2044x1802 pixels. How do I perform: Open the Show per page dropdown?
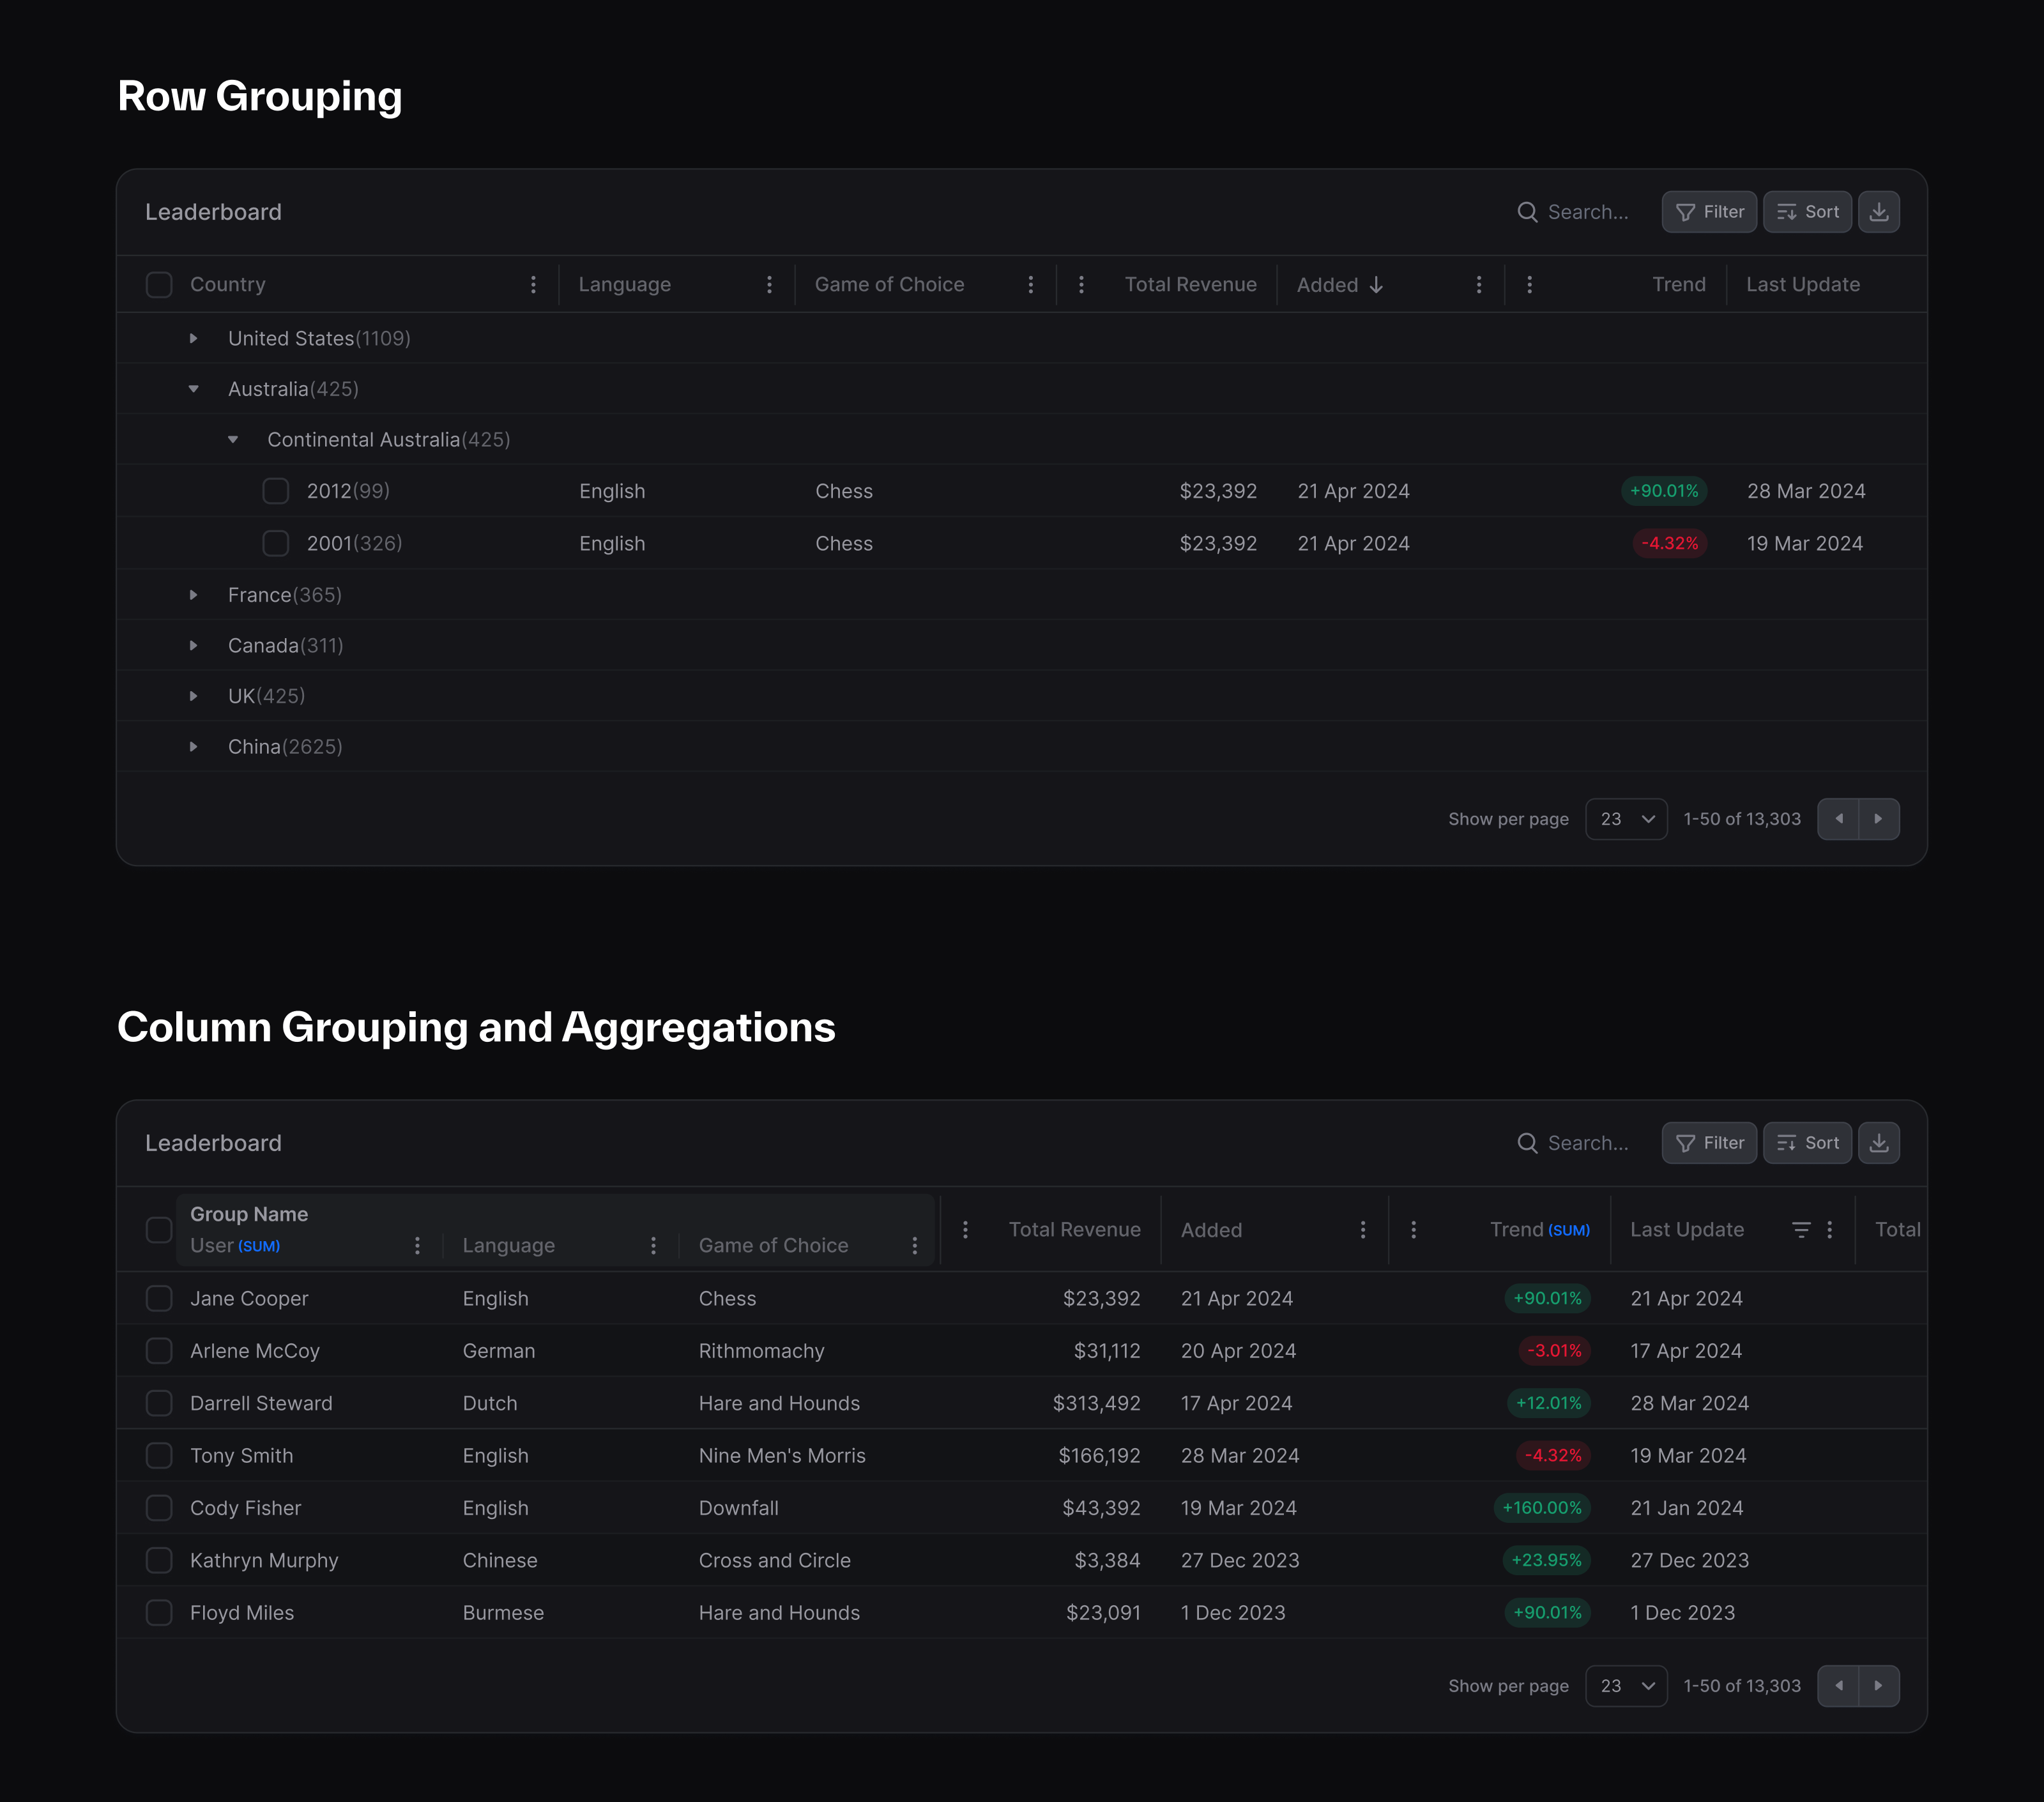(x=1626, y=818)
